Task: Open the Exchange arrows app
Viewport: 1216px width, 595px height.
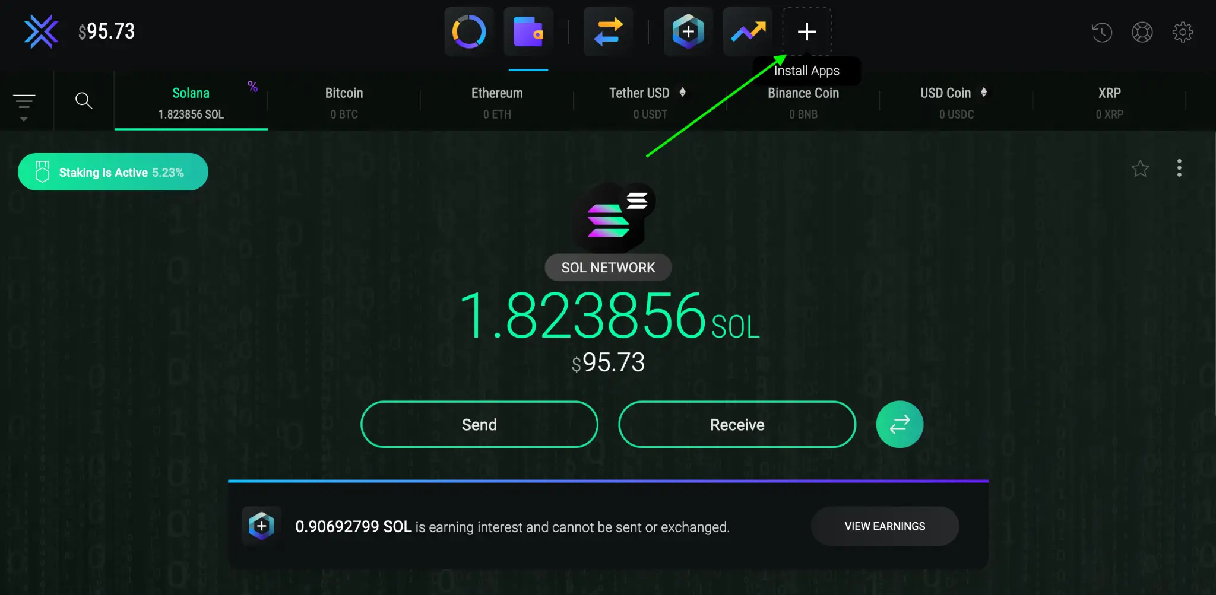Action: click(608, 32)
